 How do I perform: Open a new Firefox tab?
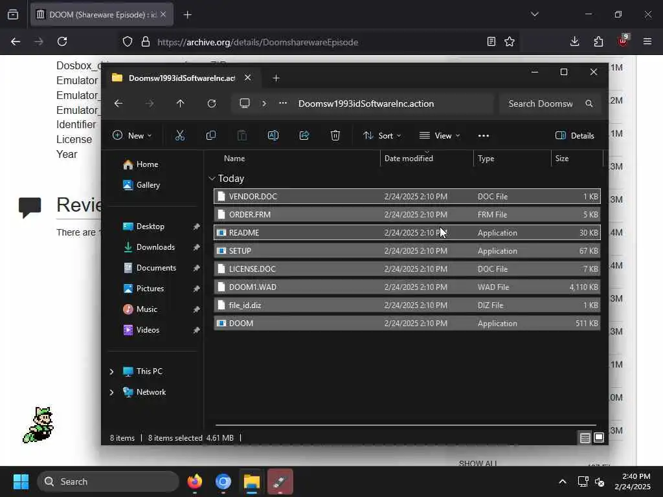pyautogui.click(x=187, y=15)
